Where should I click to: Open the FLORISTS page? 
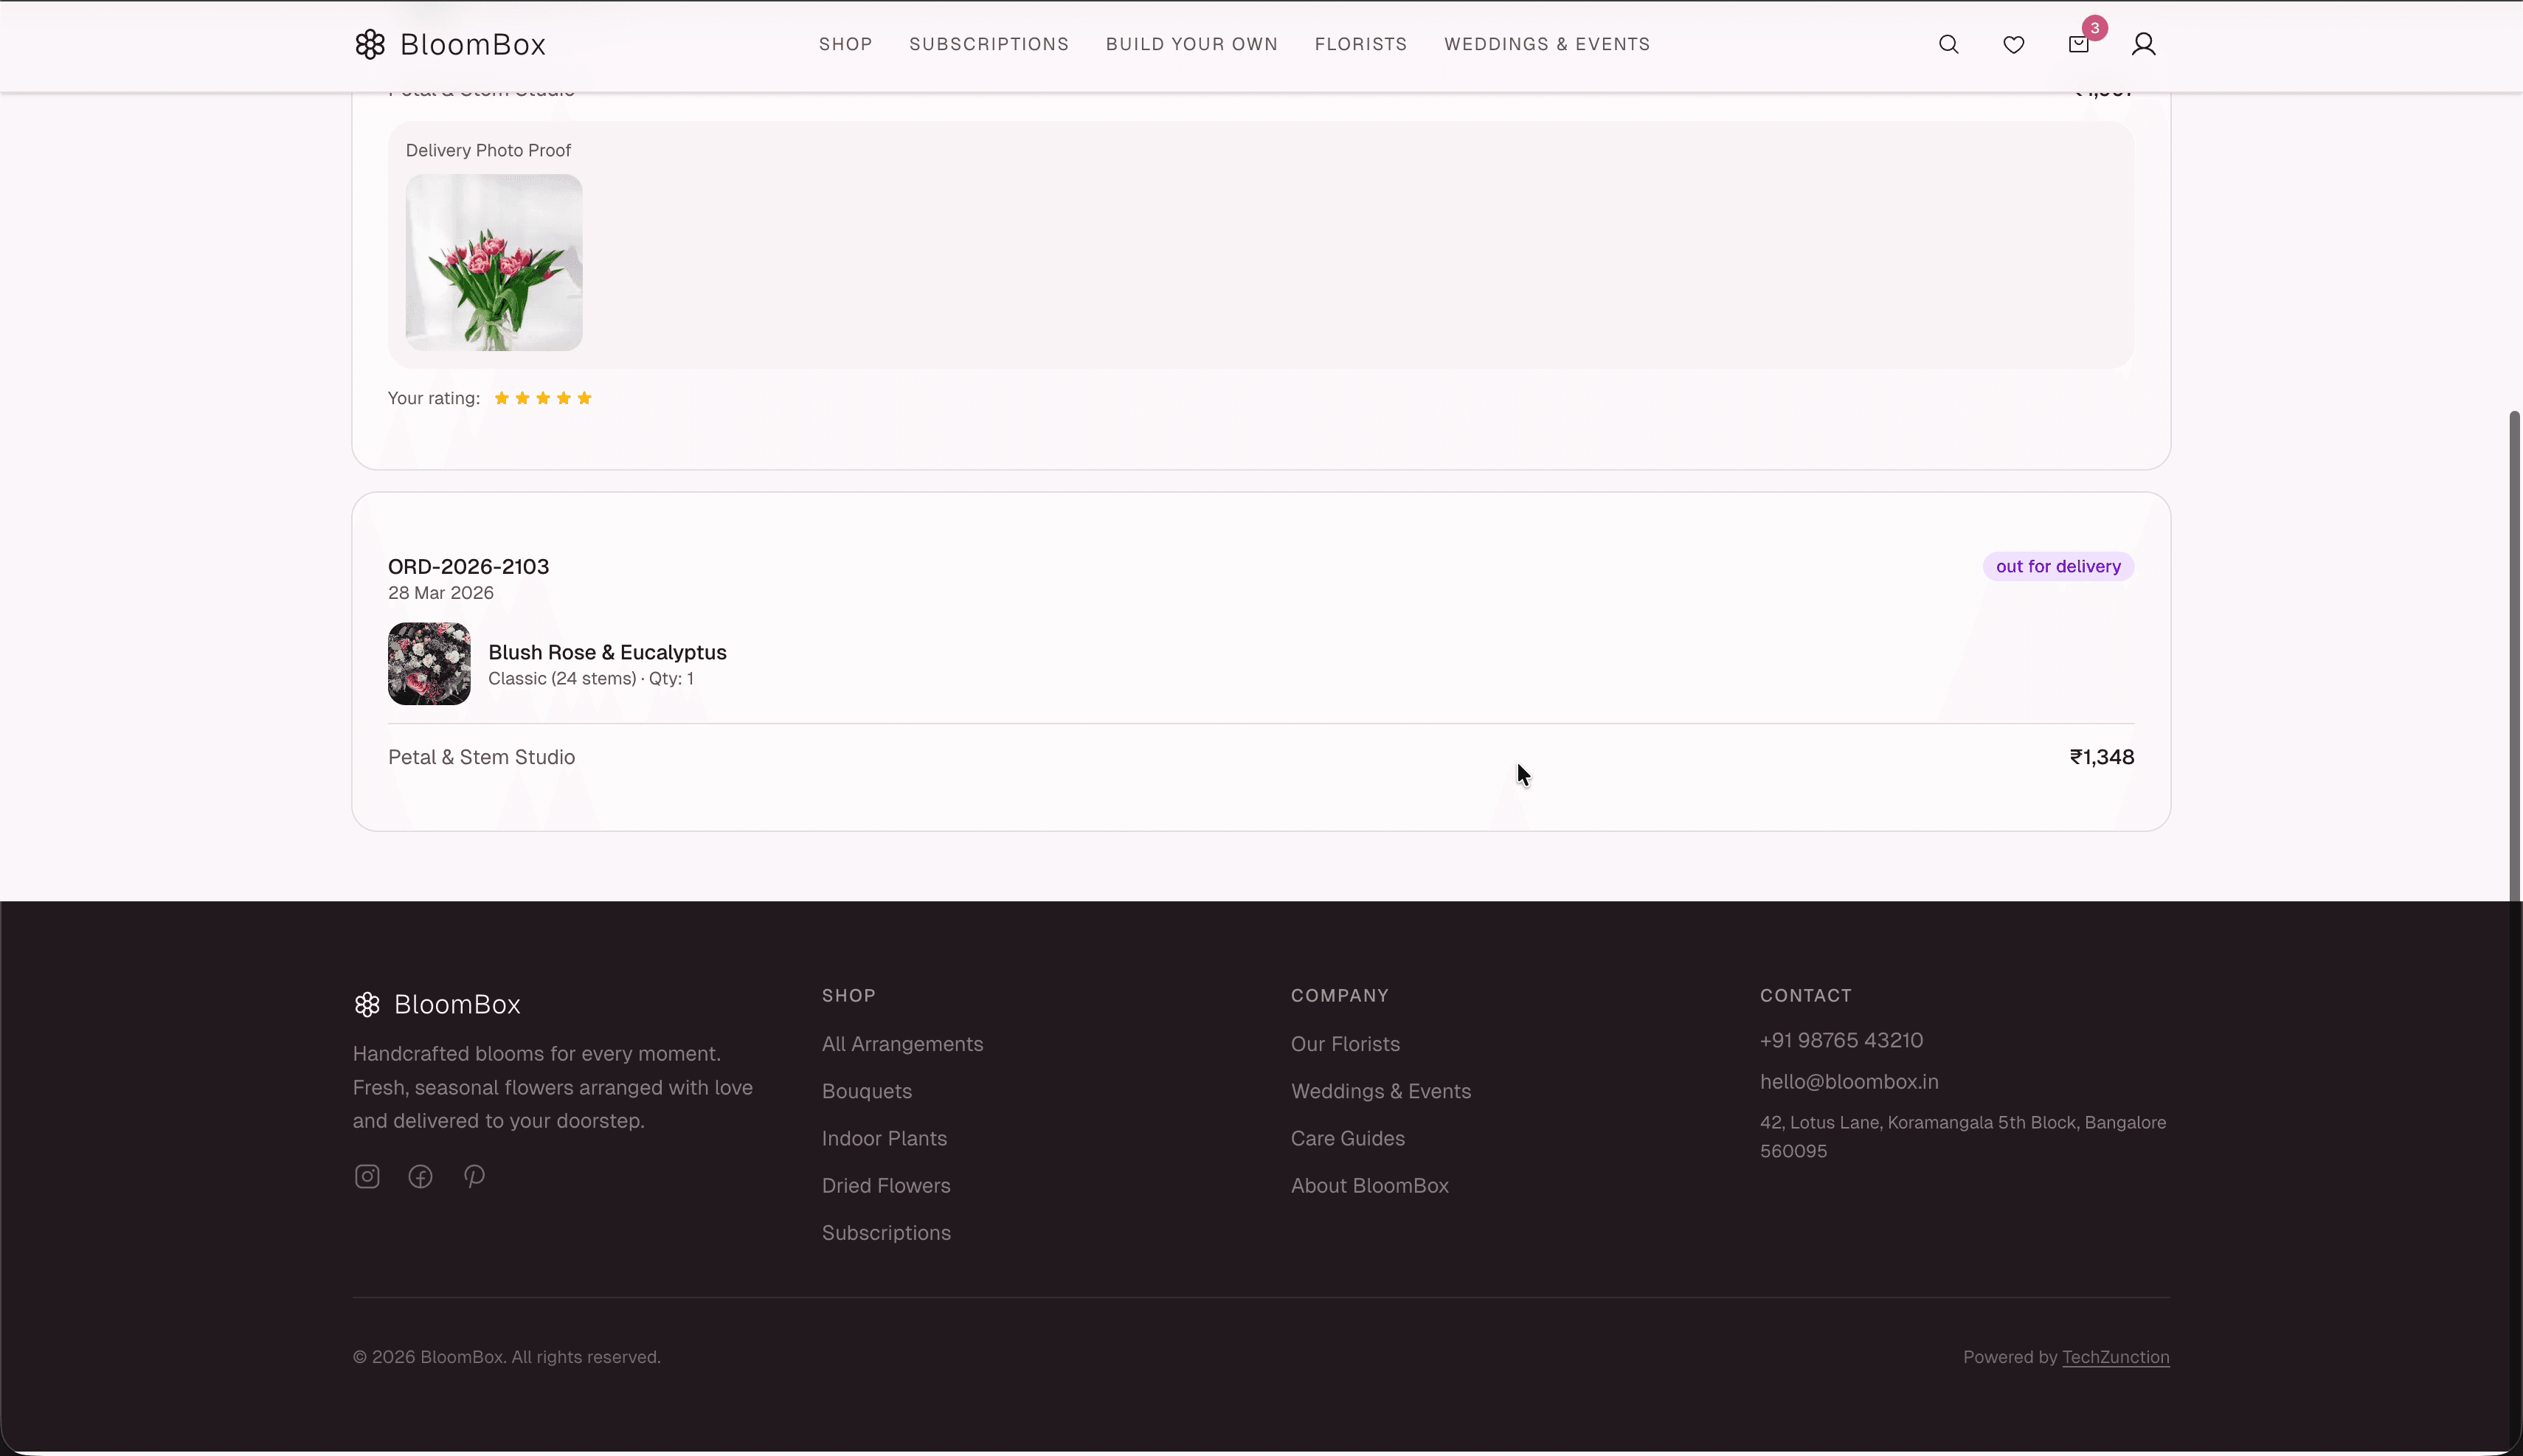[x=1361, y=44]
